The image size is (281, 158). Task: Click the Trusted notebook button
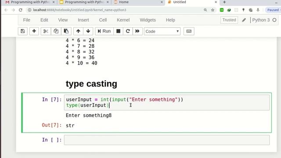pos(229,20)
